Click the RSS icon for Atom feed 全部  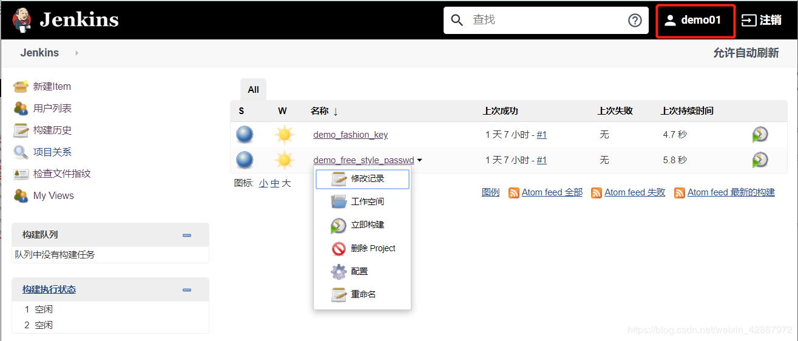click(514, 192)
